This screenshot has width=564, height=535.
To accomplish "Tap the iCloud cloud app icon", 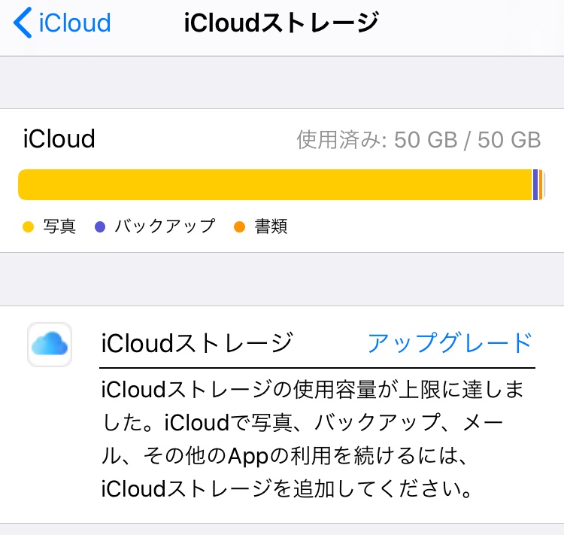I will coord(50,345).
